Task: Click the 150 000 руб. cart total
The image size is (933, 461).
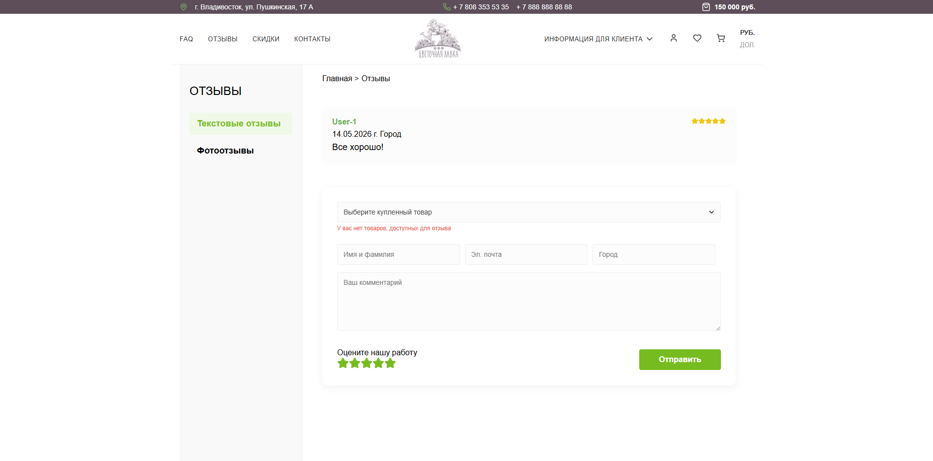Action: [x=735, y=7]
